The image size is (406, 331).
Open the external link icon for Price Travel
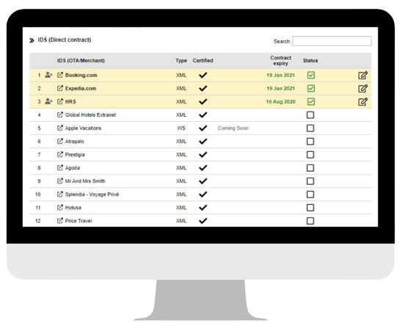point(59,221)
